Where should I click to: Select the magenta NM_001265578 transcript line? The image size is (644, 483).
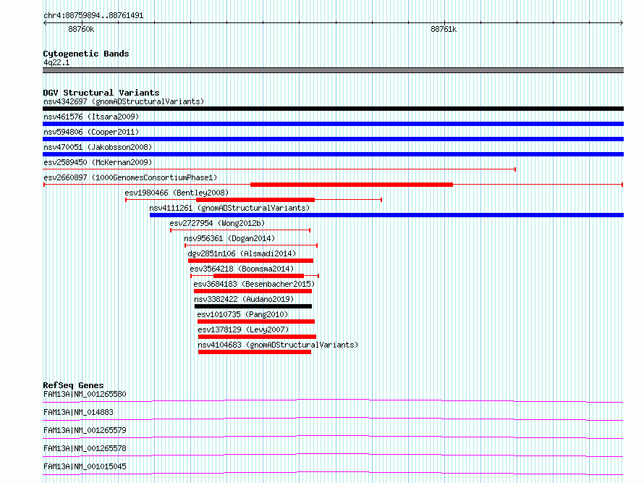[x=333, y=455]
